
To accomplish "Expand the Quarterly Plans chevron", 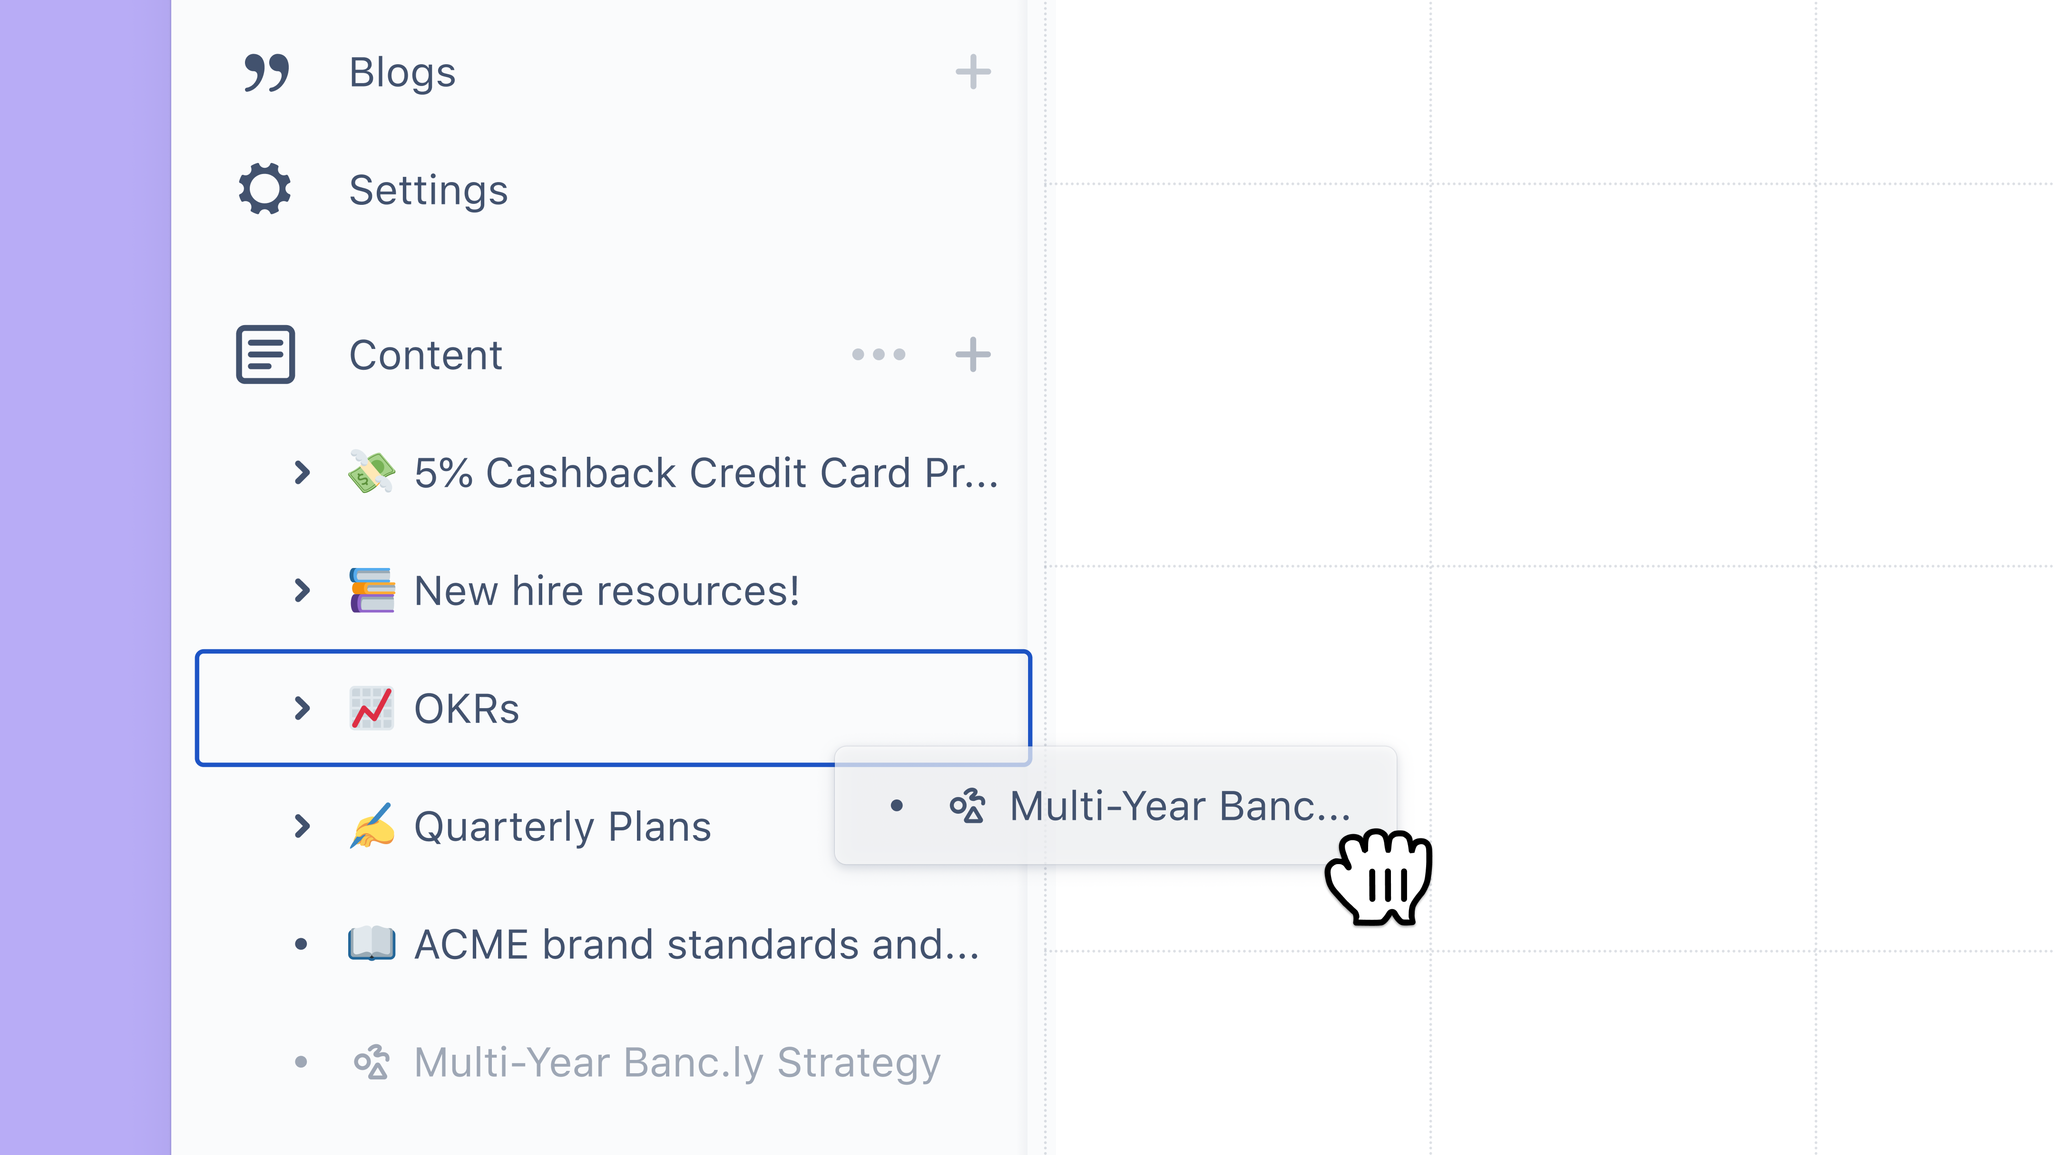I will [x=303, y=826].
